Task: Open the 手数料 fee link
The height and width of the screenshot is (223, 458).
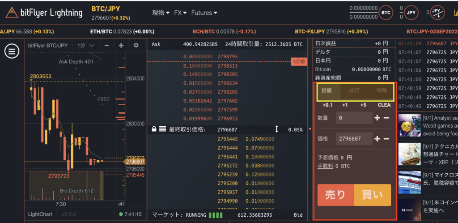Action: click(x=326, y=166)
